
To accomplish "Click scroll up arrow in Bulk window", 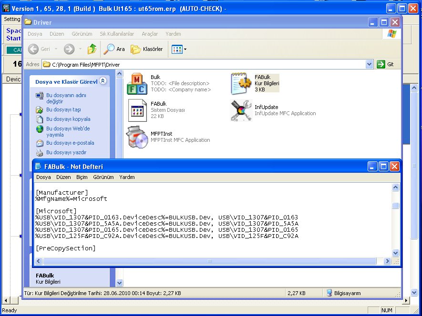I will (414, 88).
